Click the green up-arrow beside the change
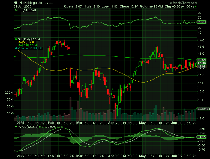 196,7
